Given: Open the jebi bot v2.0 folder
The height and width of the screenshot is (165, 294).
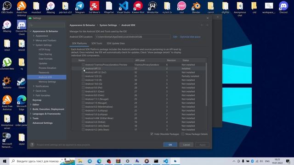Looking at the screenshot, I should pyautogui.click(x=65, y=7).
